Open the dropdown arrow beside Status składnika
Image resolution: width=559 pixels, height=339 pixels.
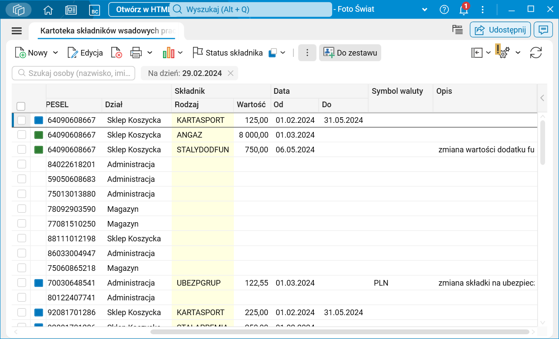(283, 53)
